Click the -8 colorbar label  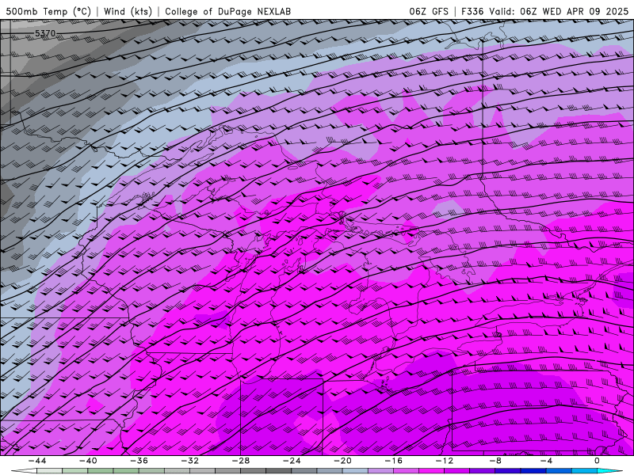496,461
